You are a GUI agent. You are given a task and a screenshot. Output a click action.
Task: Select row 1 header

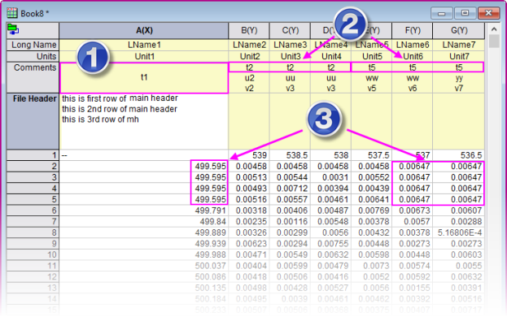pyautogui.click(x=33, y=155)
